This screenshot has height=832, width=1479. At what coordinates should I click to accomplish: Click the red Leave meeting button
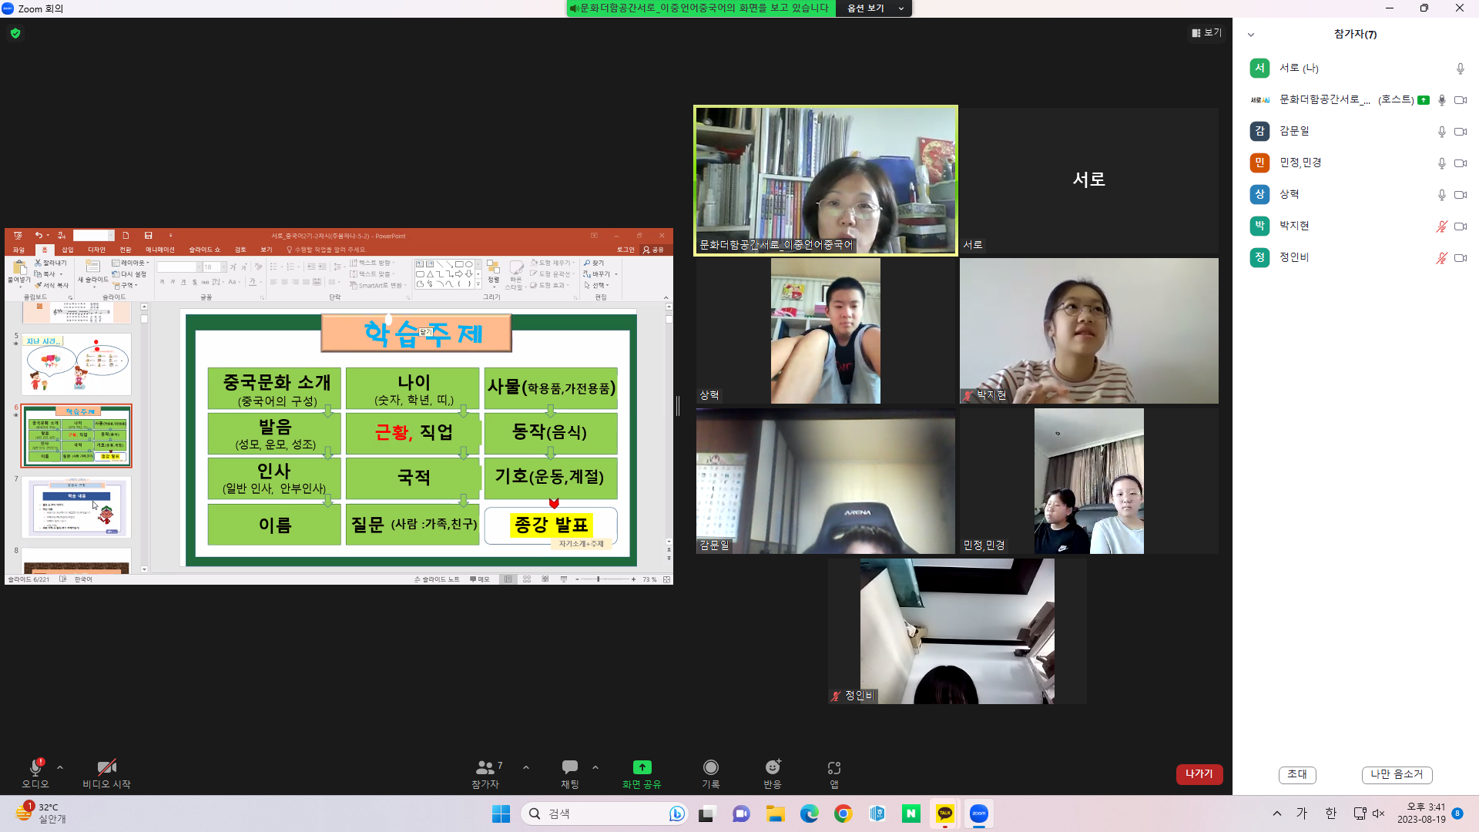click(x=1199, y=774)
